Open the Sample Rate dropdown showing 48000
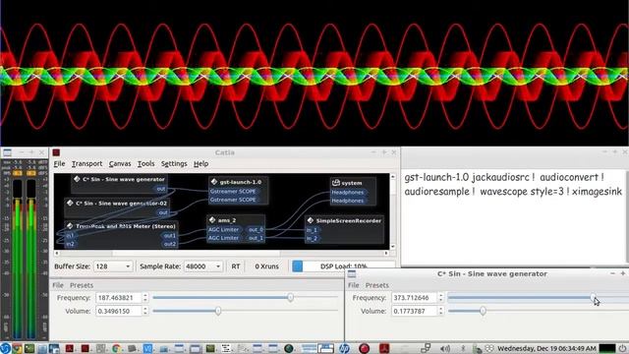The width and height of the screenshot is (629, 354). (x=203, y=266)
